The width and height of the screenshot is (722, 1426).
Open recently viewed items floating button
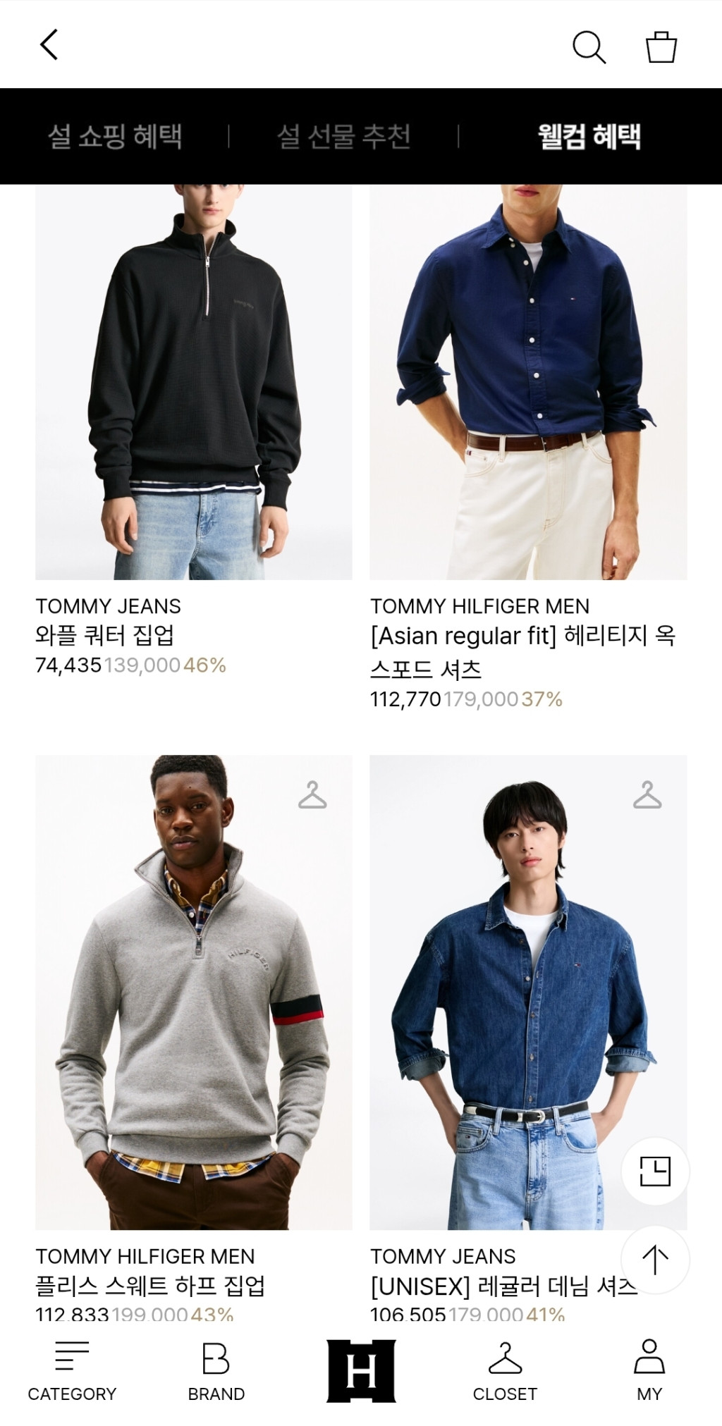(x=655, y=1171)
